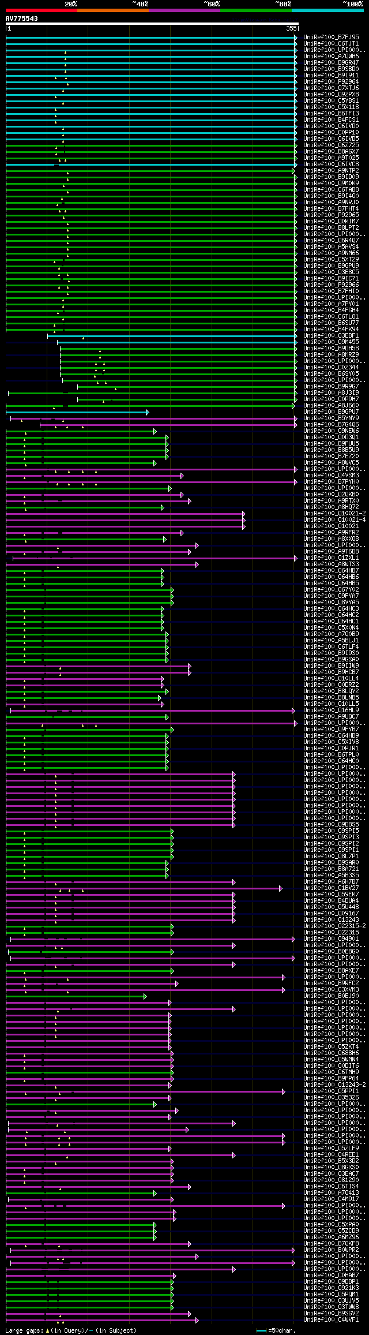The height and width of the screenshot is (1335, 369).
Task: Click the green ~80% identity legend segment
Action: pos(256,10)
